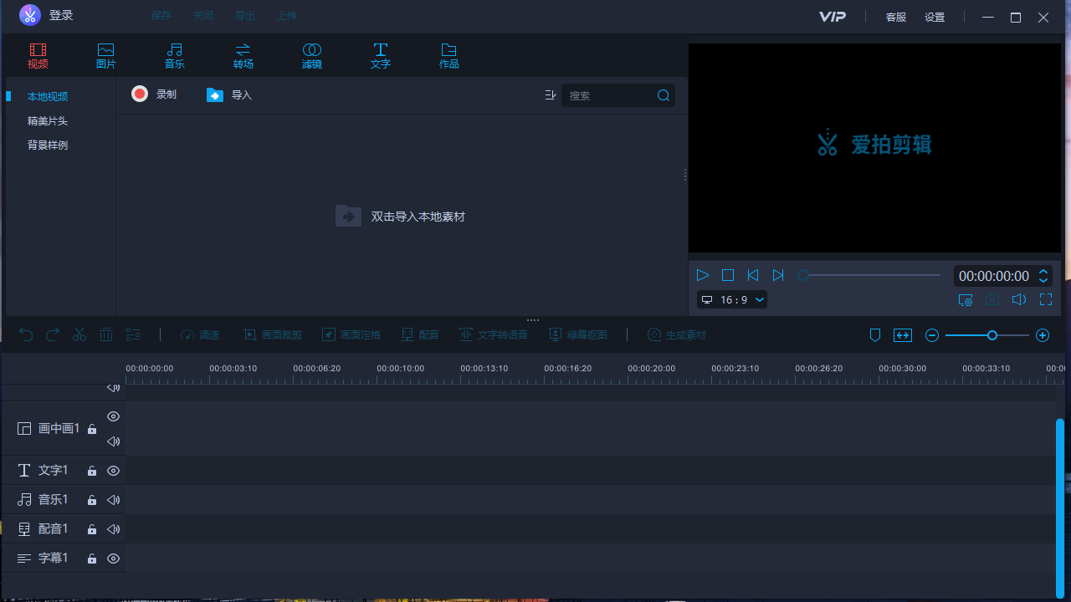1071x602 pixels.
Task: Open the clip properties sliders icon
Action: (133, 334)
